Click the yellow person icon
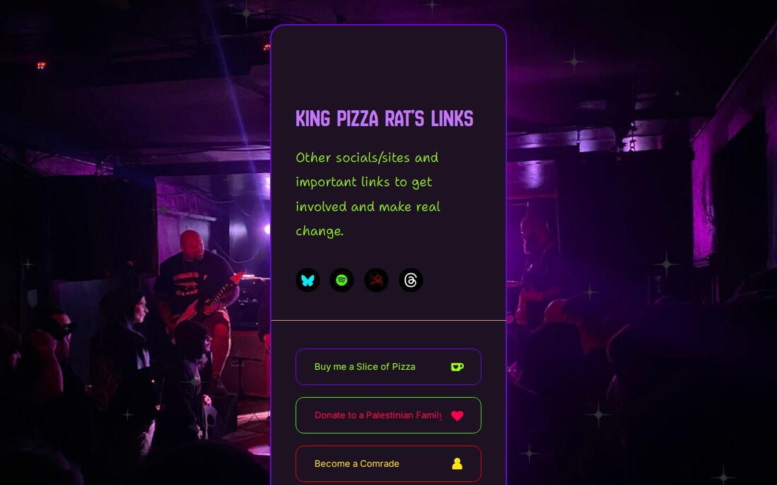 tap(457, 464)
